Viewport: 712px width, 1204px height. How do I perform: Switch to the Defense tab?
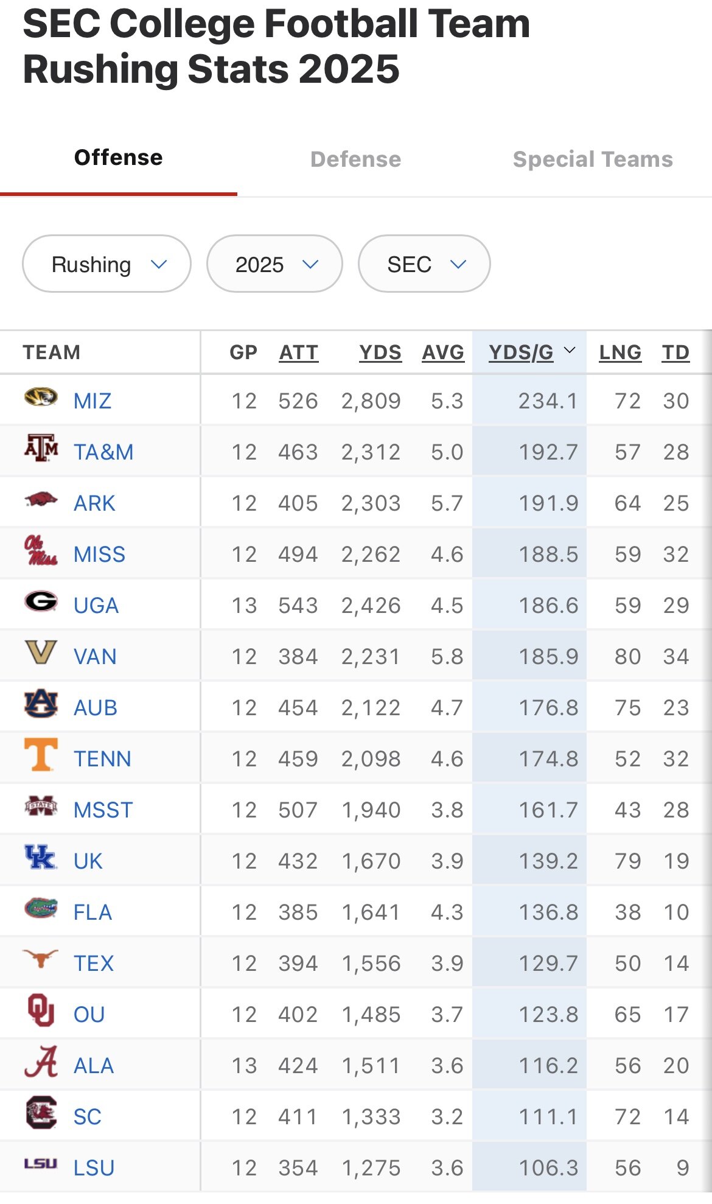(x=355, y=159)
